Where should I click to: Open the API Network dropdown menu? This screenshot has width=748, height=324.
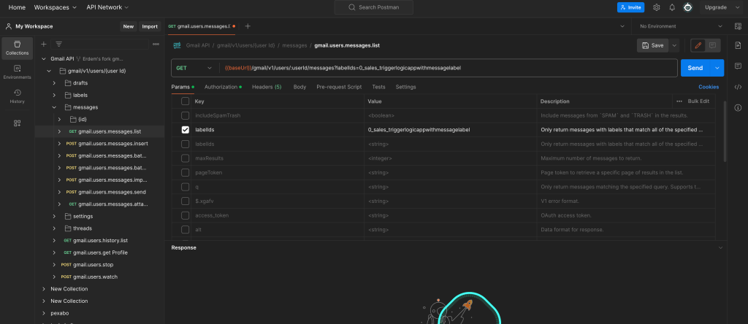tap(107, 7)
